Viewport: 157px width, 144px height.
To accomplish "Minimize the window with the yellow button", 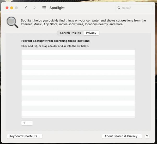I will (12, 8).
